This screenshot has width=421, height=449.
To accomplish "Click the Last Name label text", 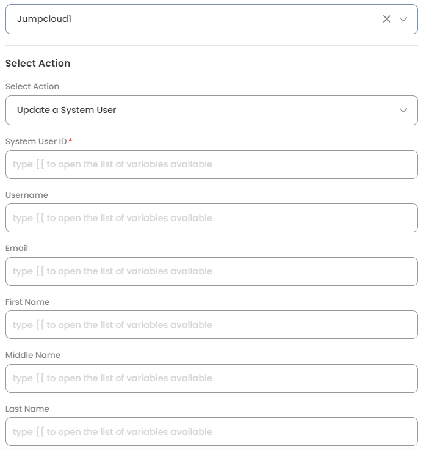I will [x=27, y=409].
